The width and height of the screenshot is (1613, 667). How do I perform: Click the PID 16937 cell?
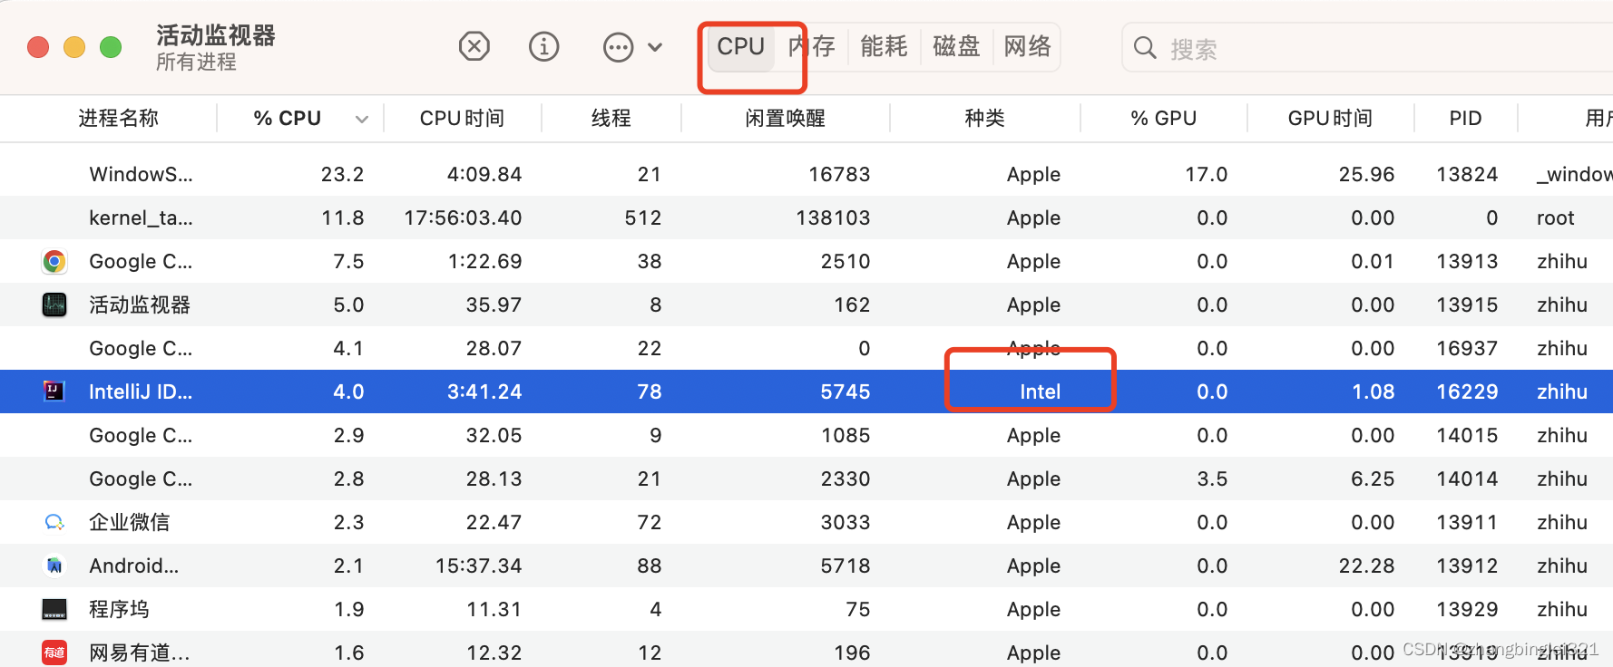1467,348
